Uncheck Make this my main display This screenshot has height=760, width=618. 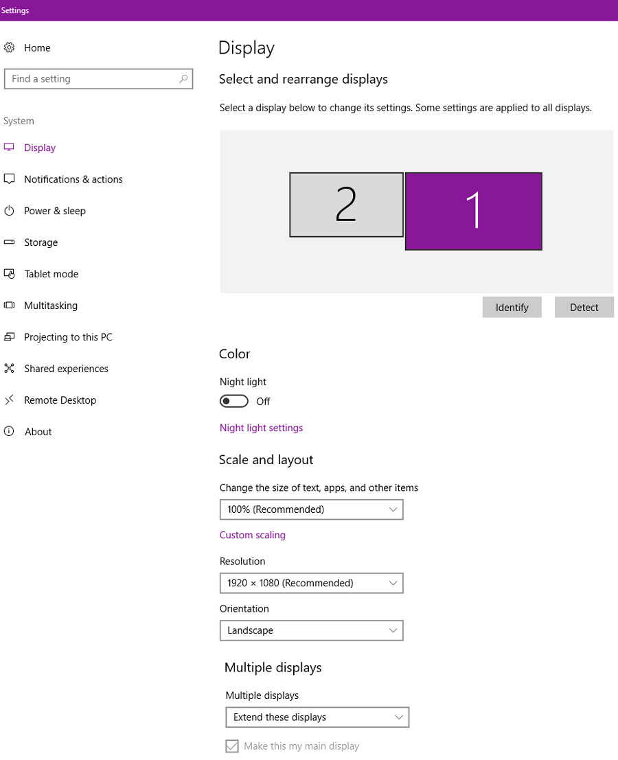pyautogui.click(x=232, y=746)
